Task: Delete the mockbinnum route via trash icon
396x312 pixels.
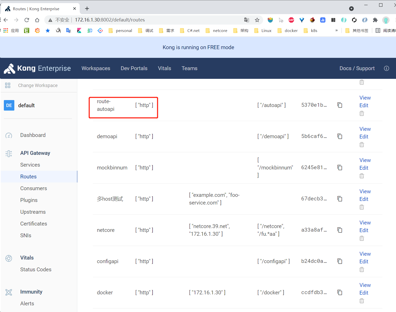Action: click(362, 176)
